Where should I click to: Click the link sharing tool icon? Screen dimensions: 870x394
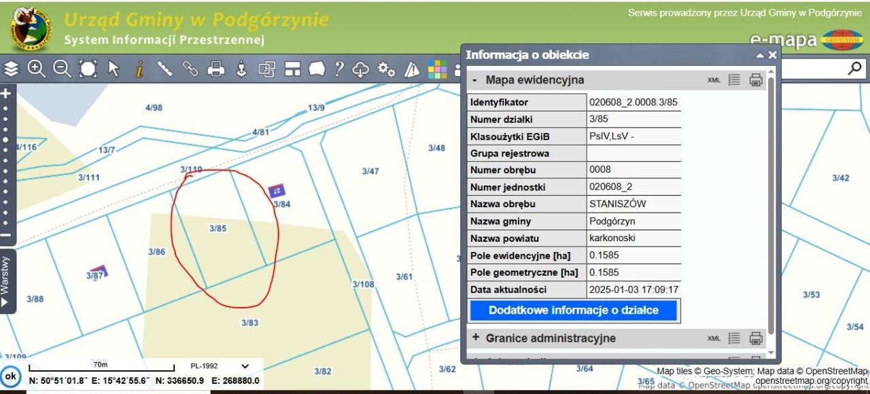coord(190,69)
